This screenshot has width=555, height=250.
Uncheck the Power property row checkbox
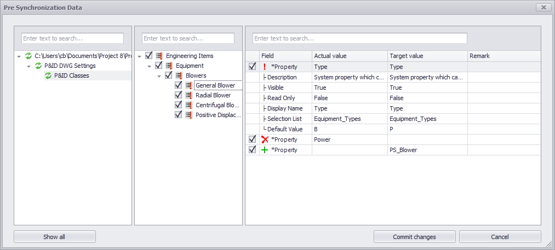click(x=253, y=139)
